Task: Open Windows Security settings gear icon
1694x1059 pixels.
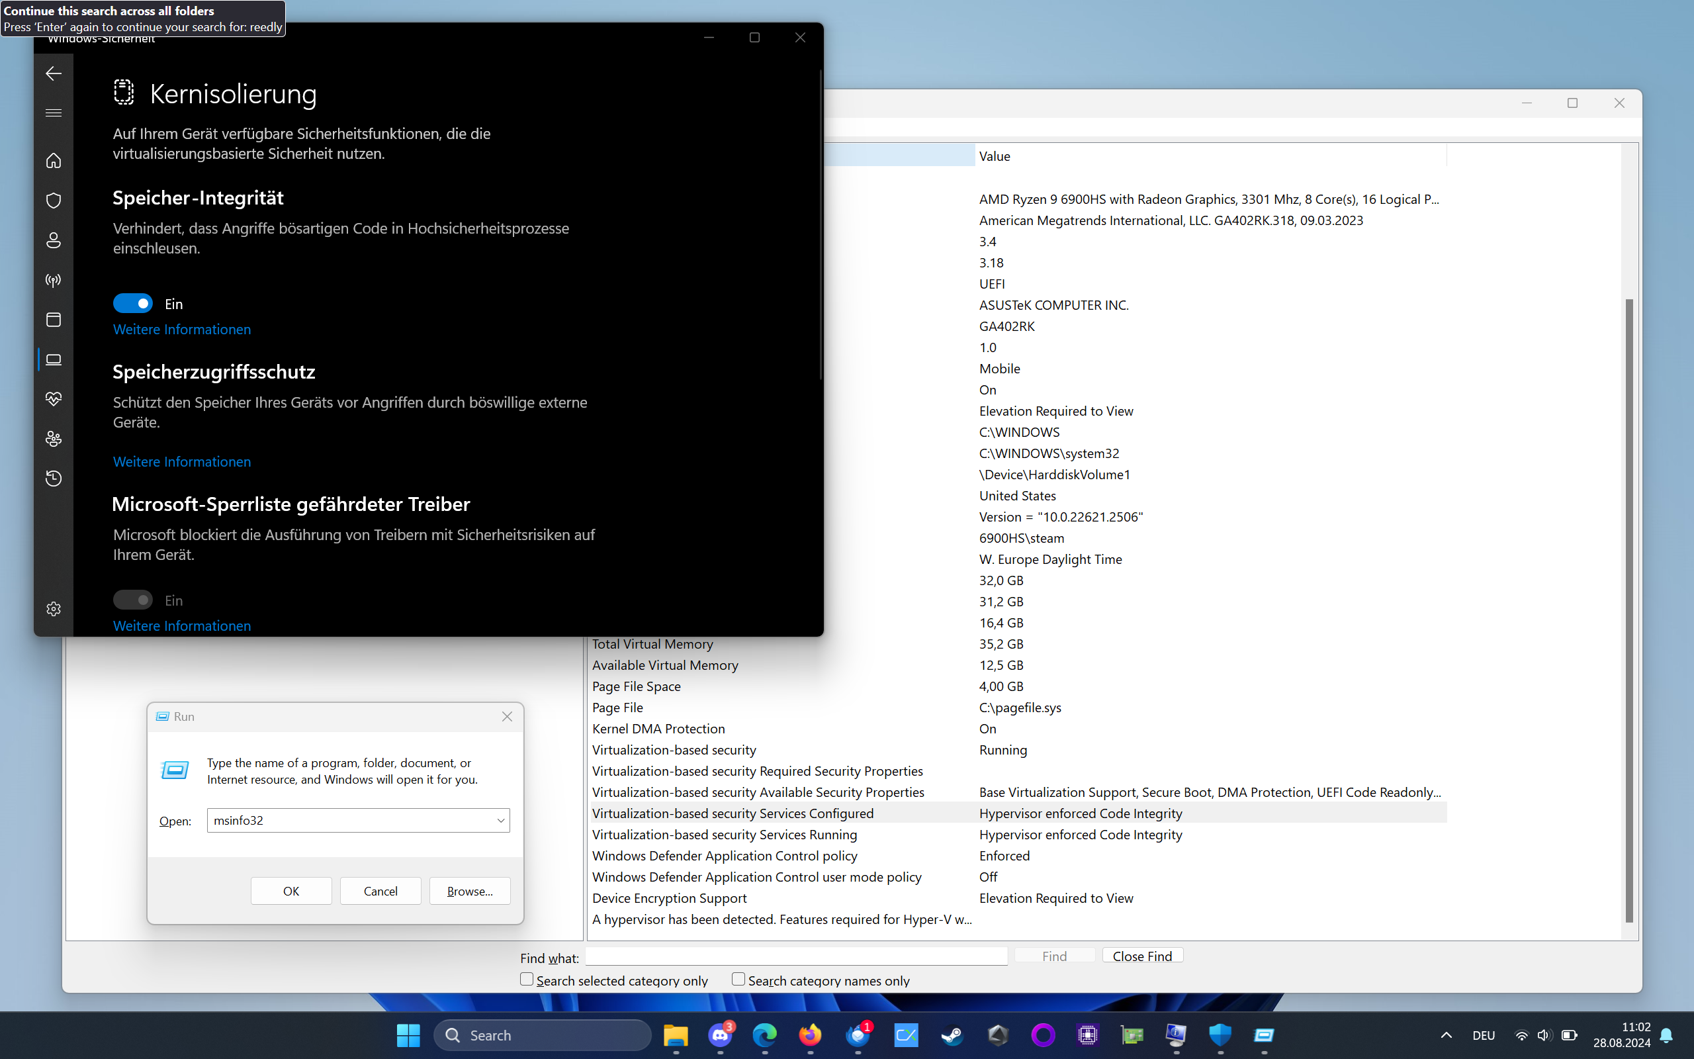Action: [x=53, y=609]
